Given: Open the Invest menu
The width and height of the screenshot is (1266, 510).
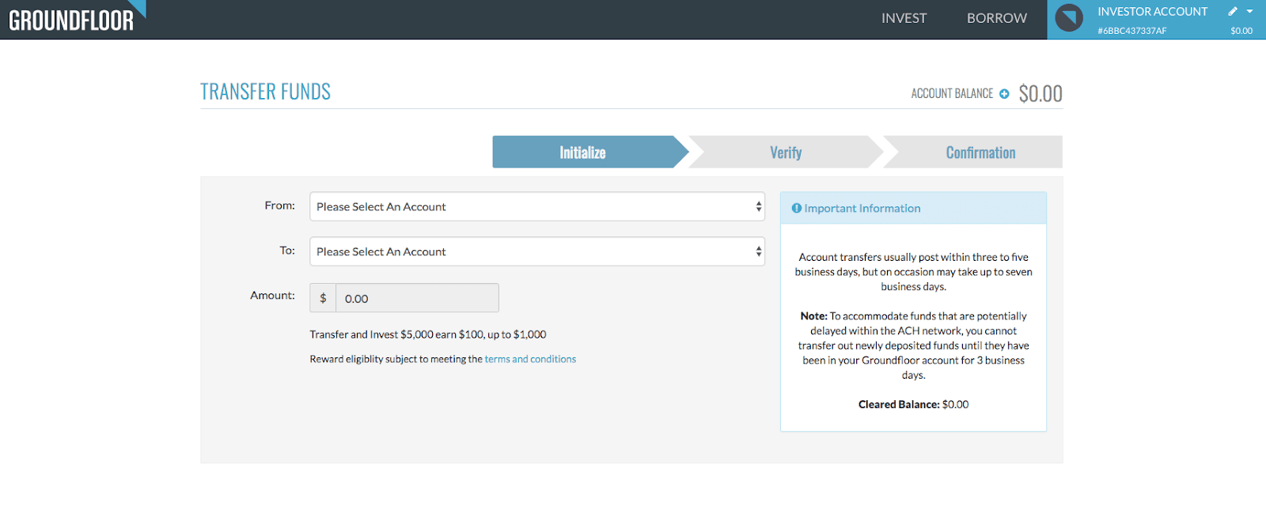Looking at the screenshot, I should (x=904, y=18).
